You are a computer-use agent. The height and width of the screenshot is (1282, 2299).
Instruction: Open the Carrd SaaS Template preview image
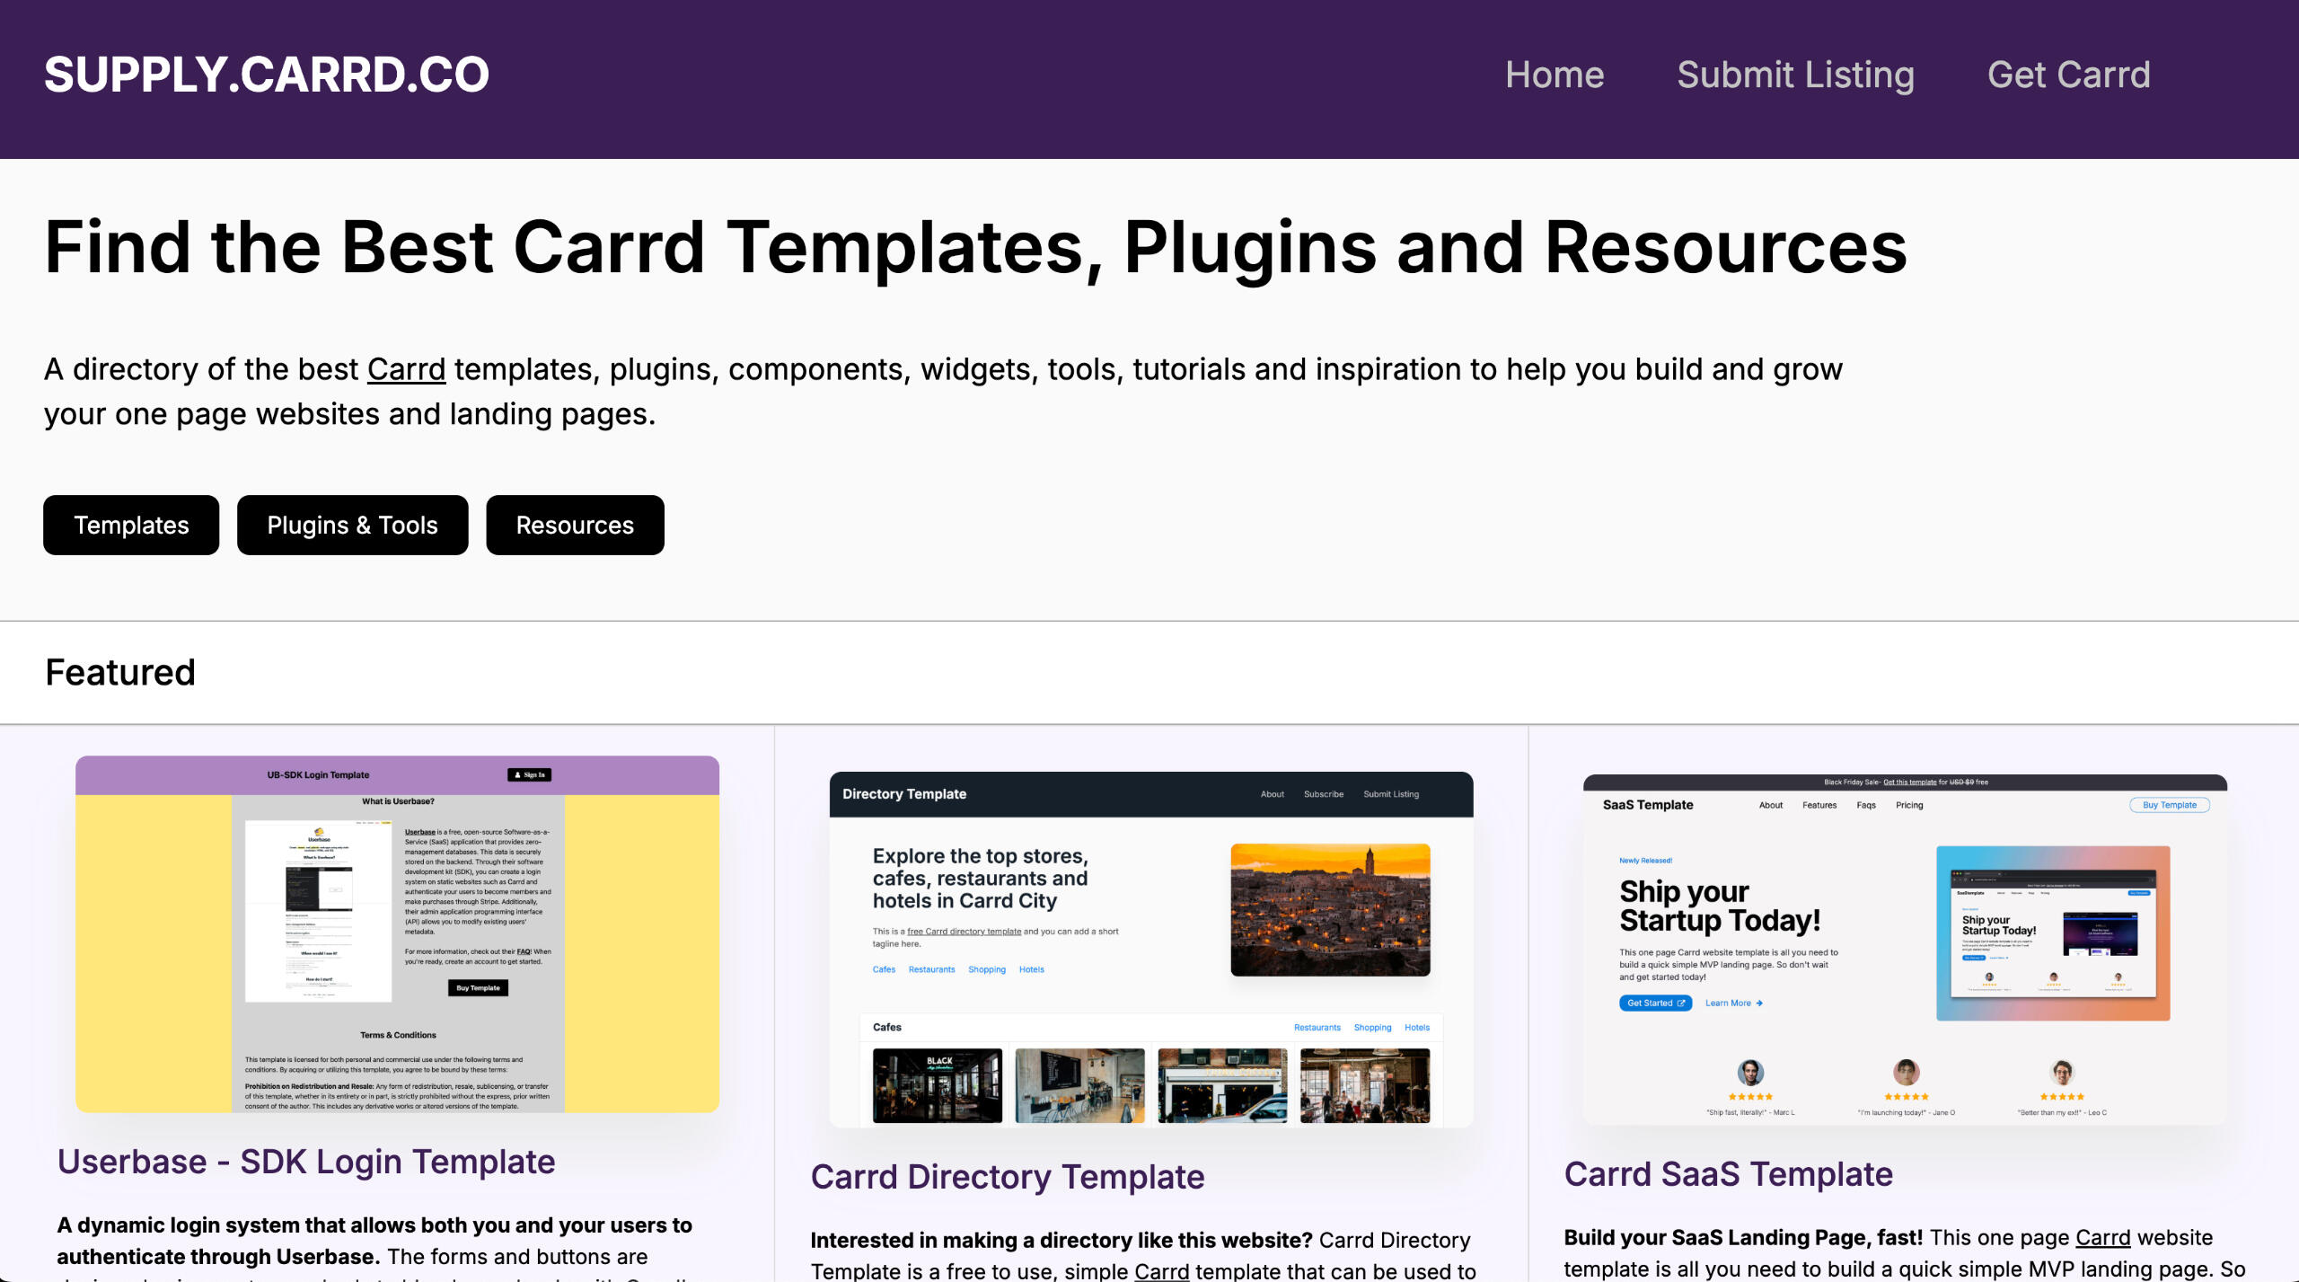pyautogui.click(x=1904, y=949)
